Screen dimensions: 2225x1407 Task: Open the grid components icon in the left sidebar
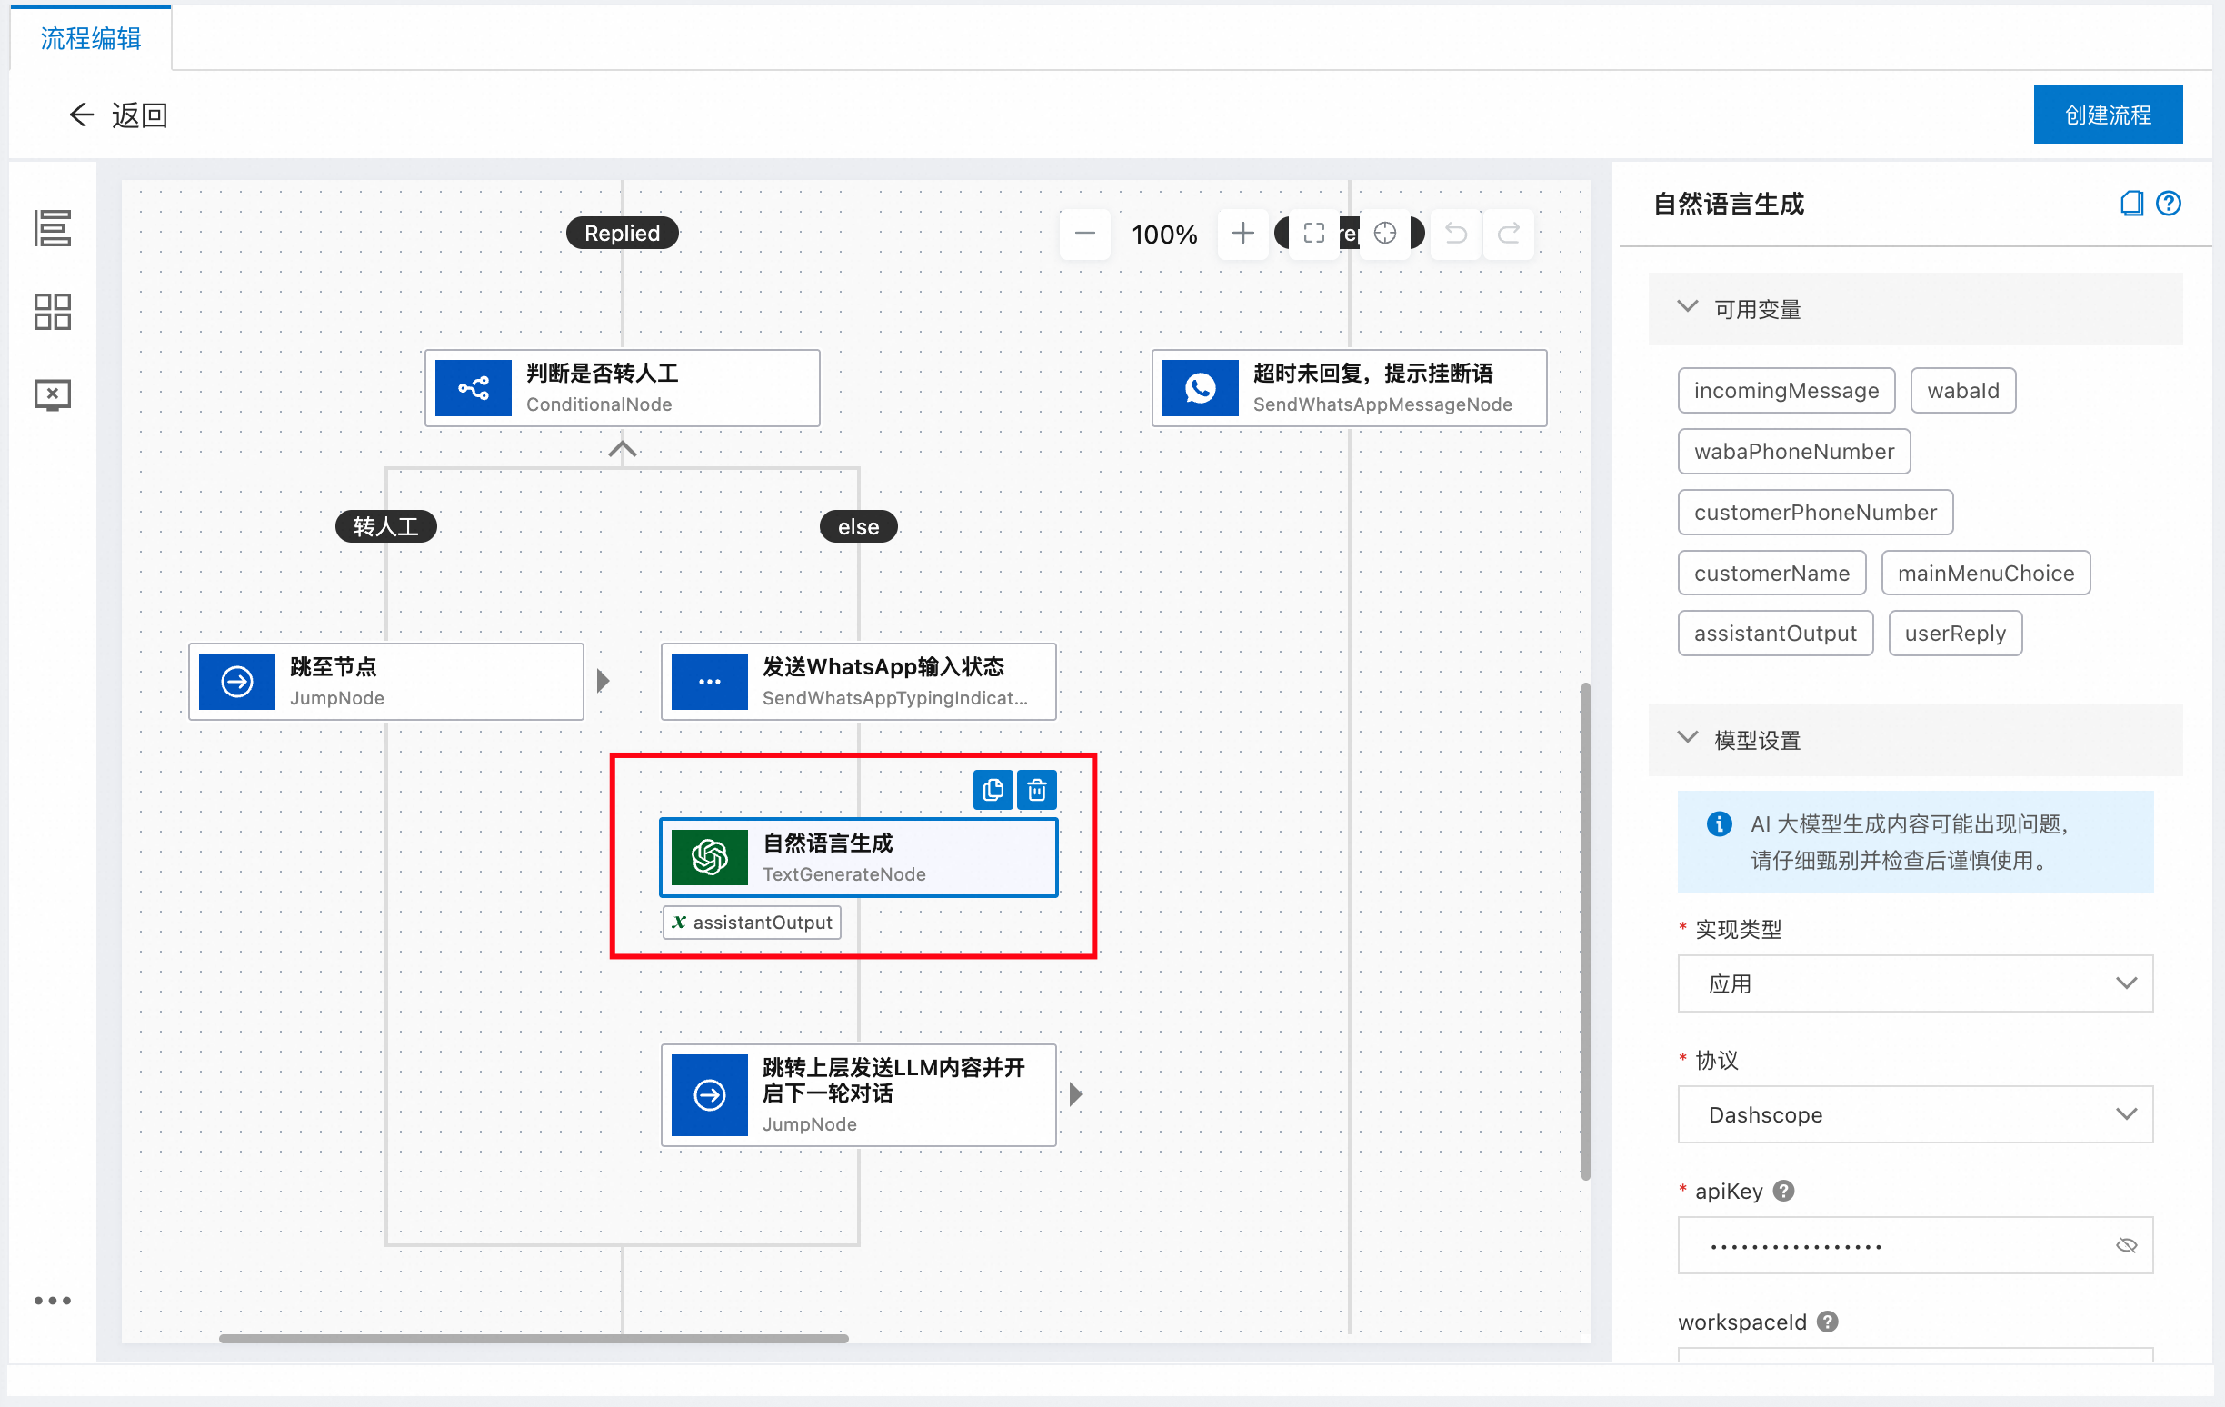[53, 312]
